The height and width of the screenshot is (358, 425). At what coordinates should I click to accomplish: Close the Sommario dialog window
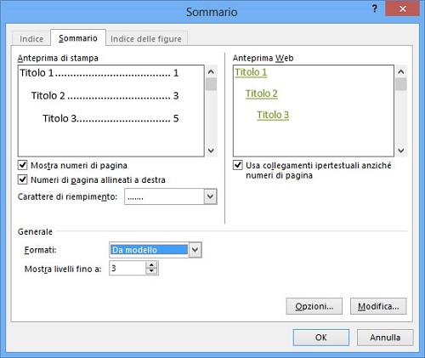[402, 9]
